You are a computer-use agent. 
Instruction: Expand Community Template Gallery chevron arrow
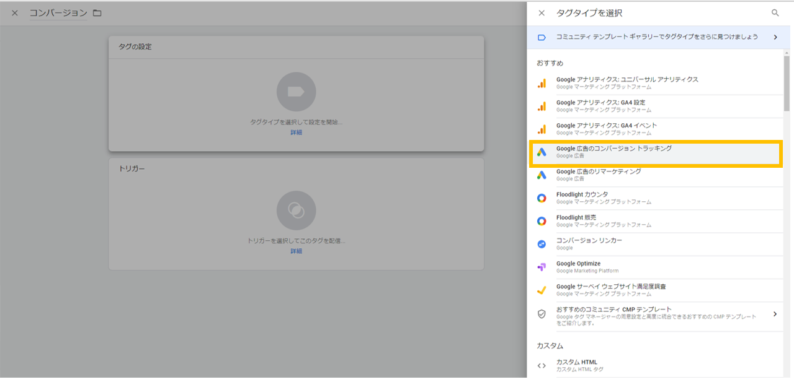coord(775,37)
